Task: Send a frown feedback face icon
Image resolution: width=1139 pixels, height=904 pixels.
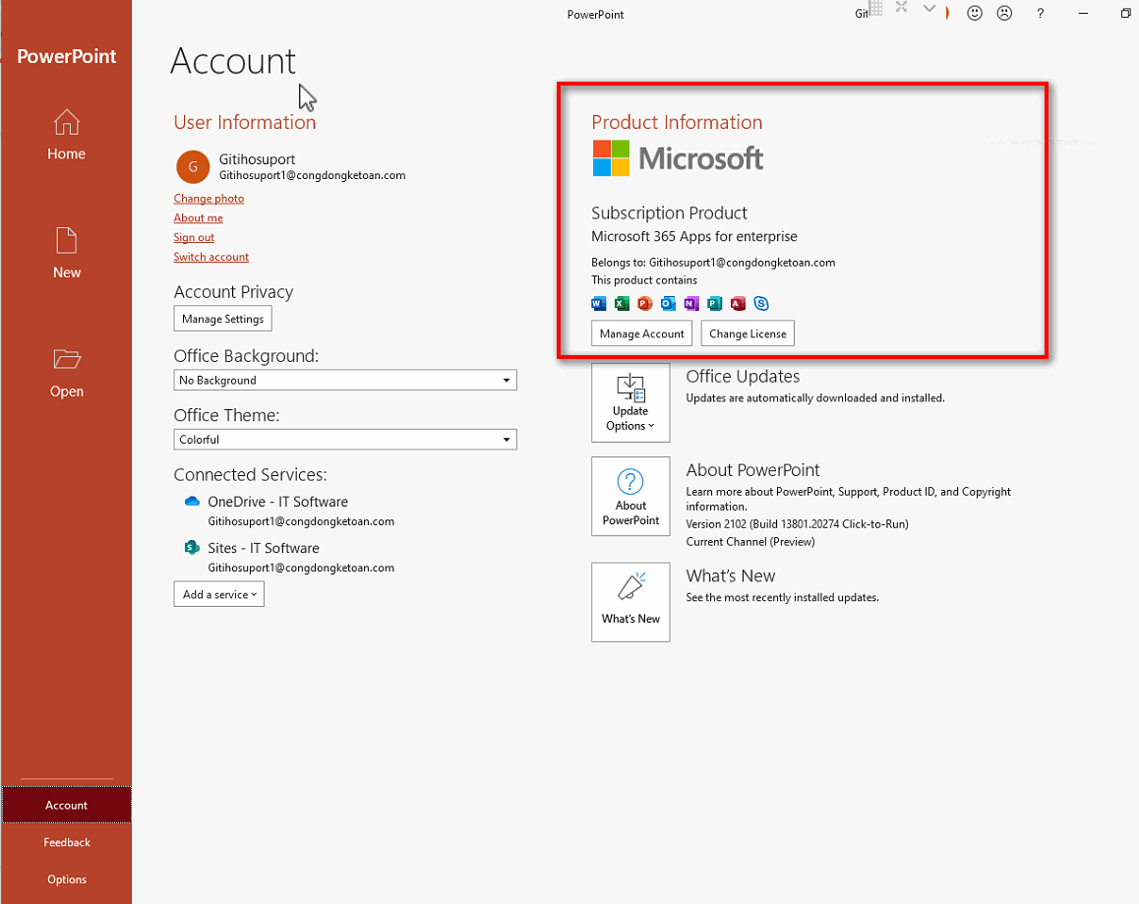Action: tap(1004, 13)
